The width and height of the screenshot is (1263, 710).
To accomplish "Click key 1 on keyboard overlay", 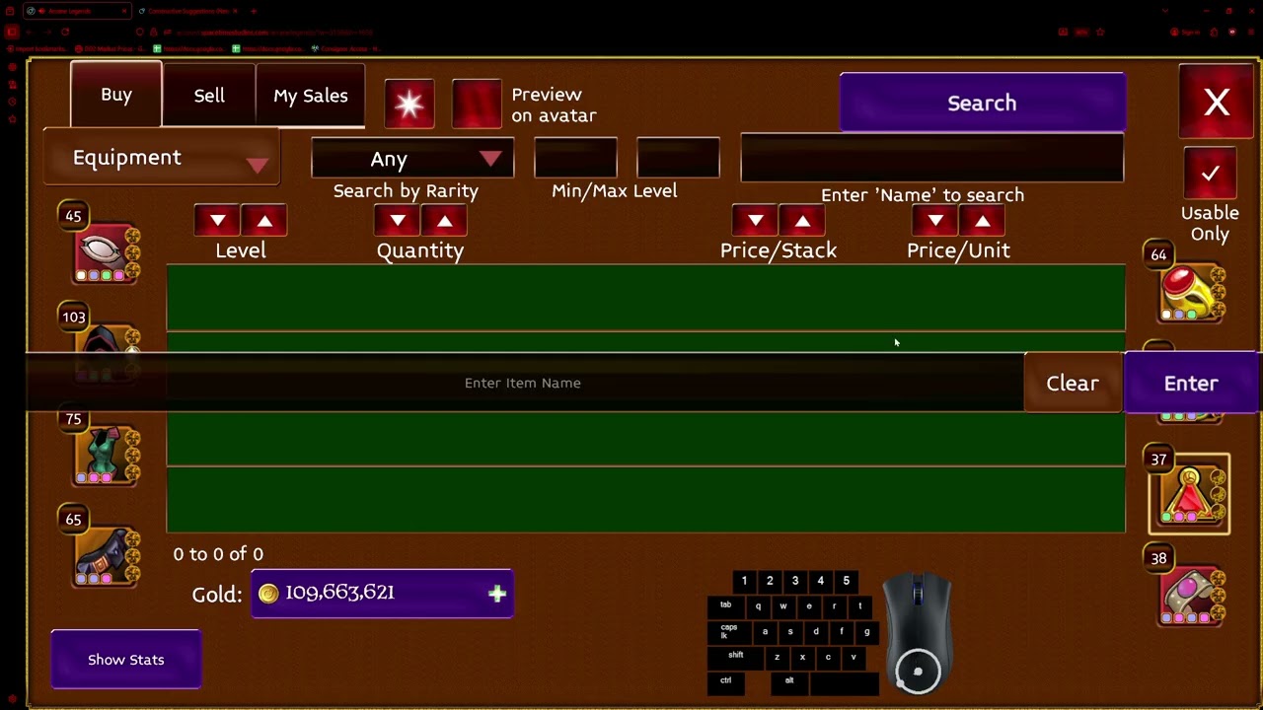I will tap(744, 581).
